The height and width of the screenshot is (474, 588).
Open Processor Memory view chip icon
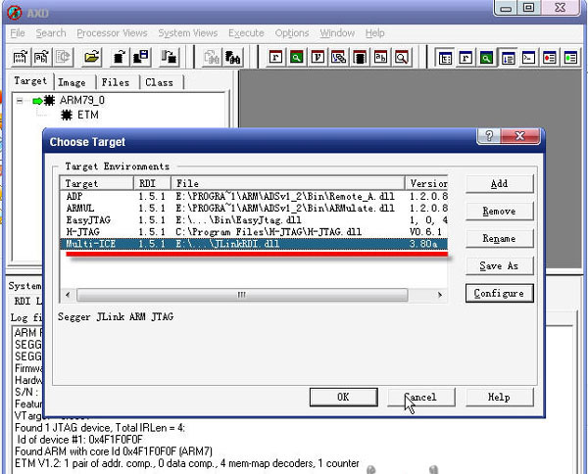360,58
